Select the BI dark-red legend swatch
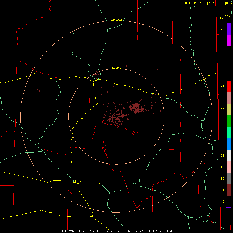233x233 pixels. (x=229, y=190)
